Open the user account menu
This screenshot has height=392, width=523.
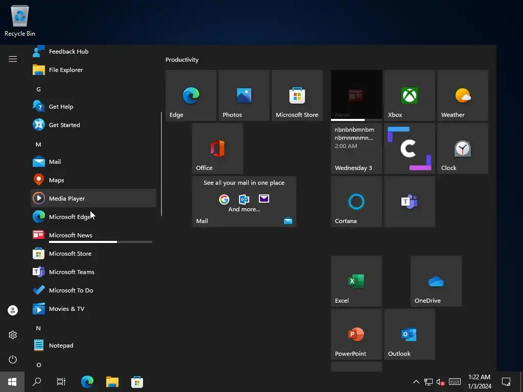(x=13, y=310)
